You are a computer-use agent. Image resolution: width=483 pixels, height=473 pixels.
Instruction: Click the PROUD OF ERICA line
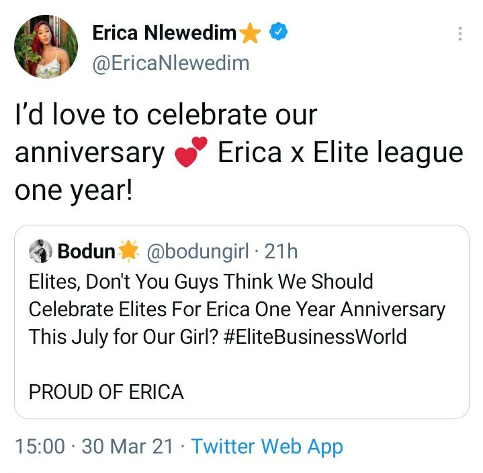pos(106,392)
